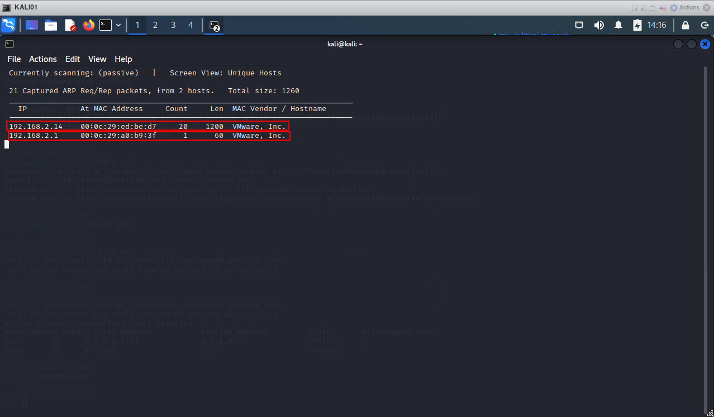714x417 pixels.
Task: Switch to workspace 4
Action: coord(191,25)
